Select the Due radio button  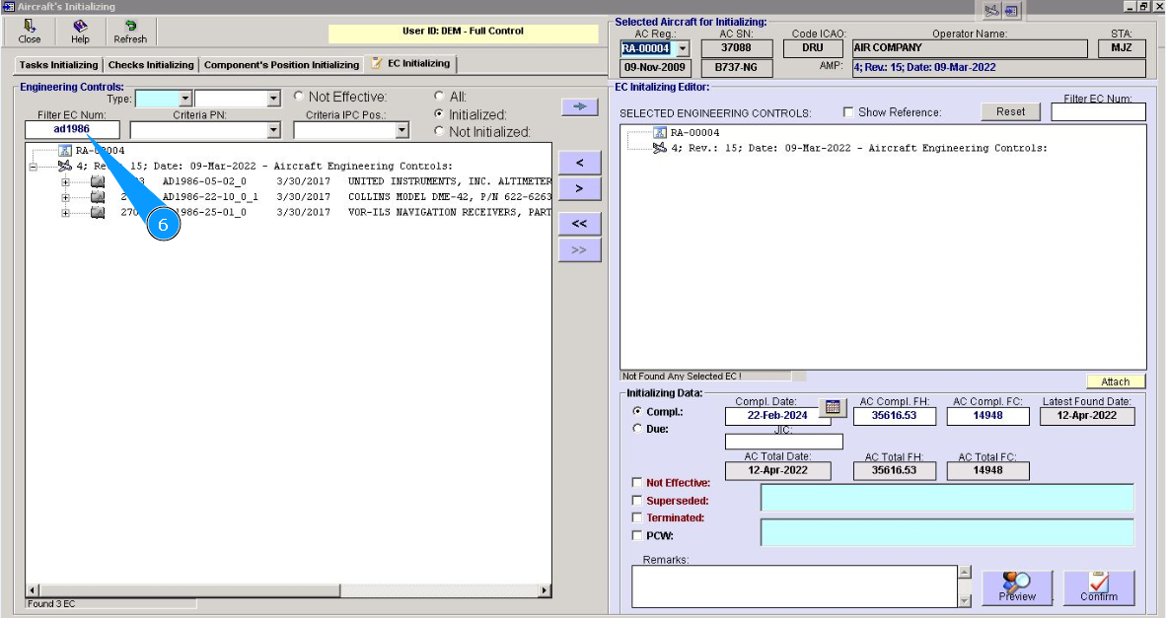(x=636, y=429)
